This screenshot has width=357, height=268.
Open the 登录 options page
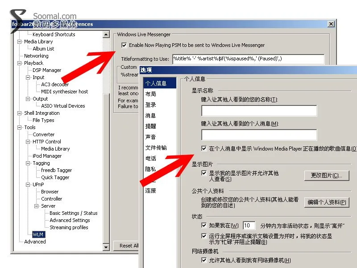(151, 105)
